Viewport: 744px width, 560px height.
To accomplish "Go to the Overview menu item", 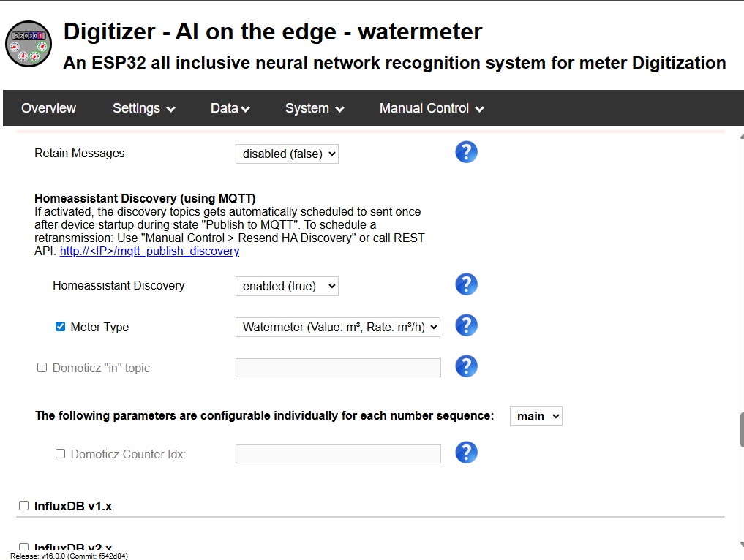I will coord(48,108).
